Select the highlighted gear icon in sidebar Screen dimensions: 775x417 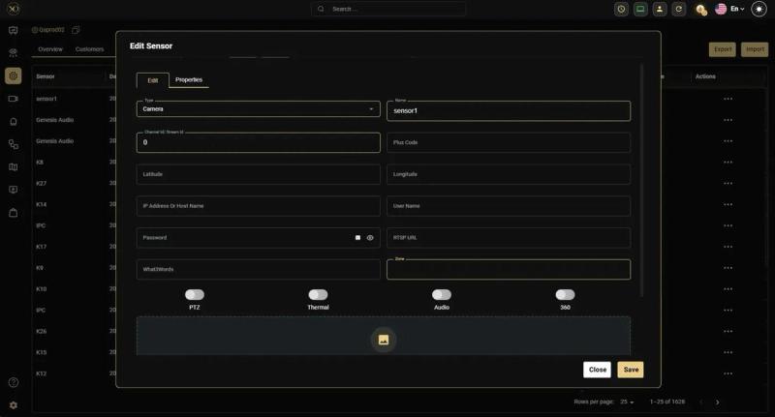[x=14, y=75]
